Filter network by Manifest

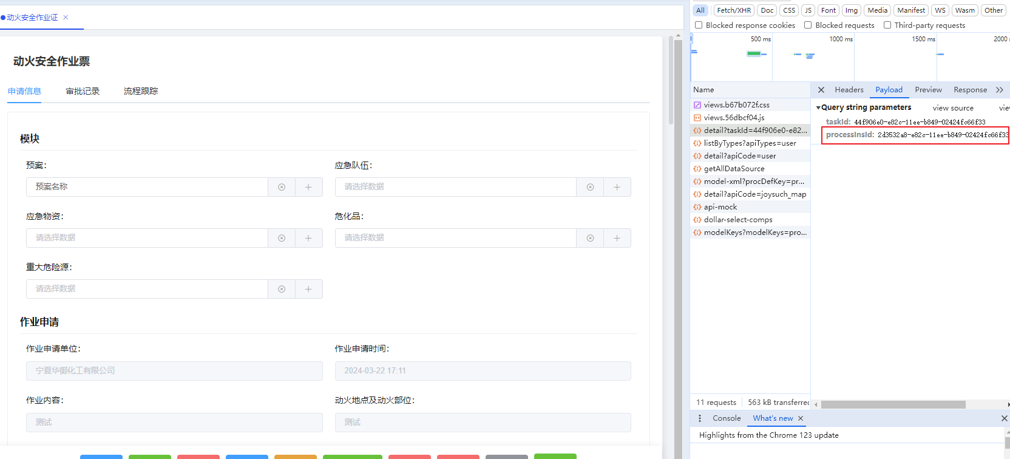coord(911,10)
